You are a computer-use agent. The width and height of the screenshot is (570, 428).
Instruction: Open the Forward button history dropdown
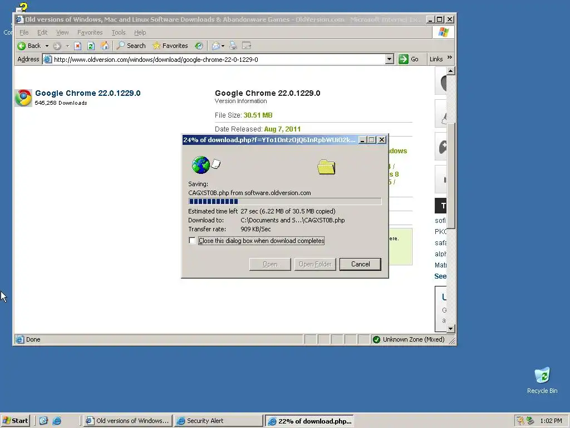(x=67, y=46)
